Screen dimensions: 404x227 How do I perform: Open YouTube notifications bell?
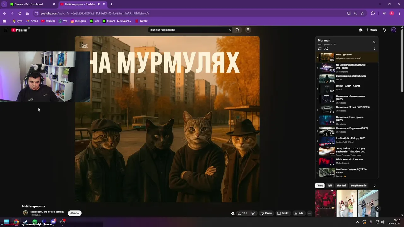pyautogui.click(x=384, y=30)
